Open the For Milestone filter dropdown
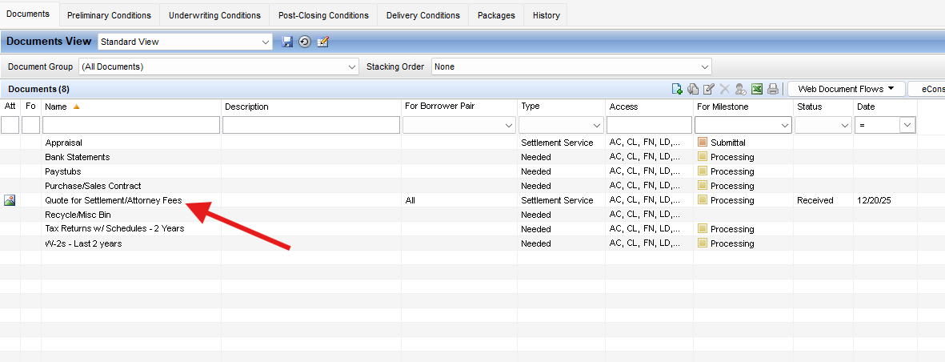This screenshot has height=362, width=945. click(785, 125)
